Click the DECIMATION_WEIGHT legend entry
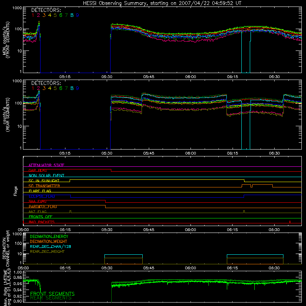This screenshot has height=306, width=306. (x=49, y=242)
